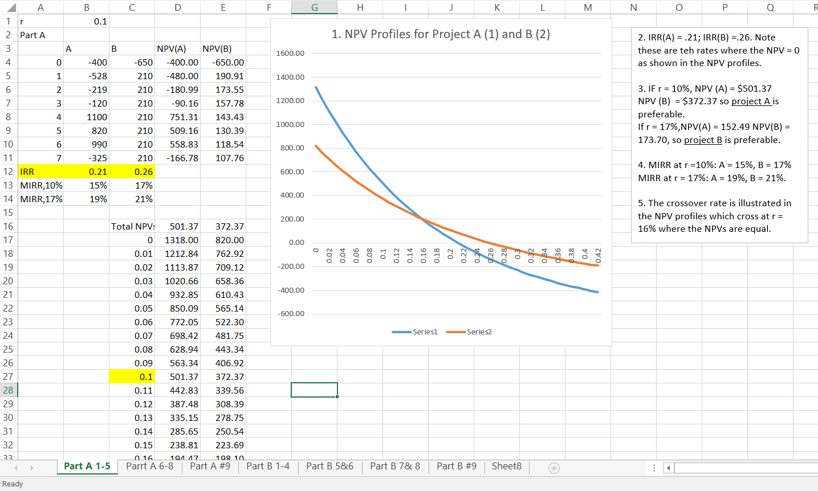Viewport: 818px width, 491px height.
Task: Click the previous sheet tab scroll arrow
Action: click(x=16, y=468)
